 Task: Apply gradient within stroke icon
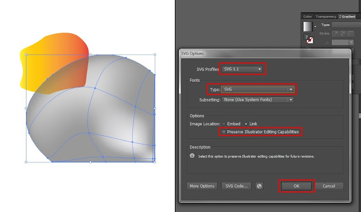point(336,34)
